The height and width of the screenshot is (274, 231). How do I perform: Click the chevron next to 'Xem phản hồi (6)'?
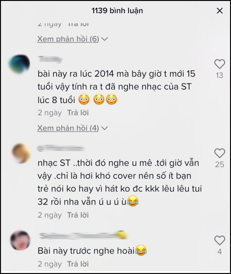click(x=105, y=39)
